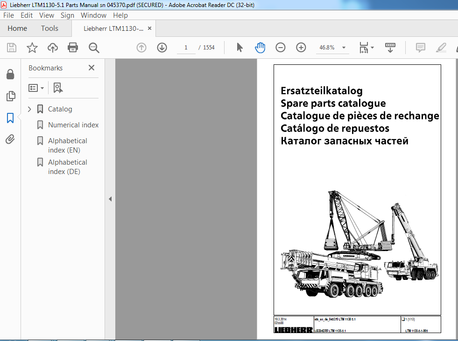
Task: Open security lock panel in sidebar
Action: [x=10, y=75]
